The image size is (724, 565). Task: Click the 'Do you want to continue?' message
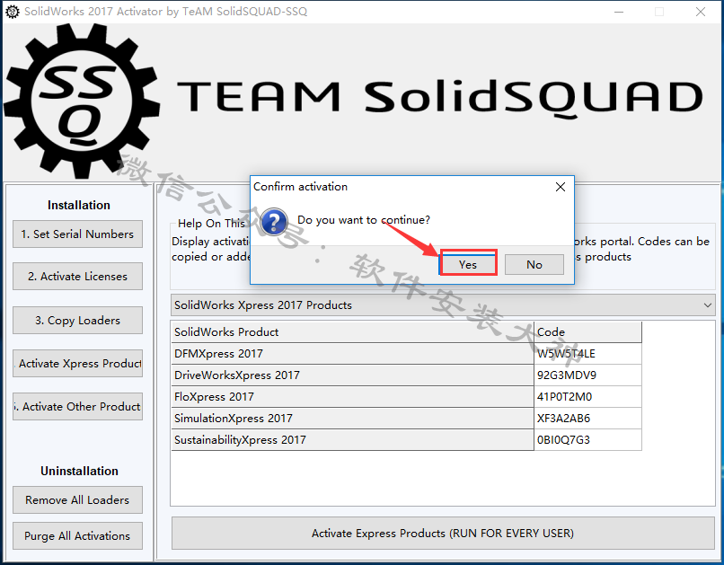[364, 220]
